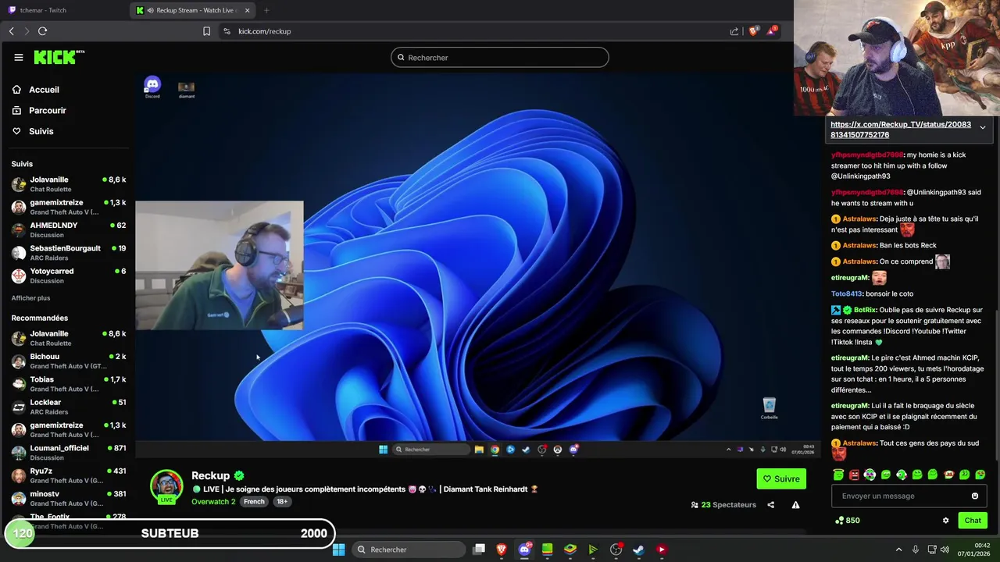Open Locklear recommended channel
This screenshot has height=562, width=1000.
(69, 407)
